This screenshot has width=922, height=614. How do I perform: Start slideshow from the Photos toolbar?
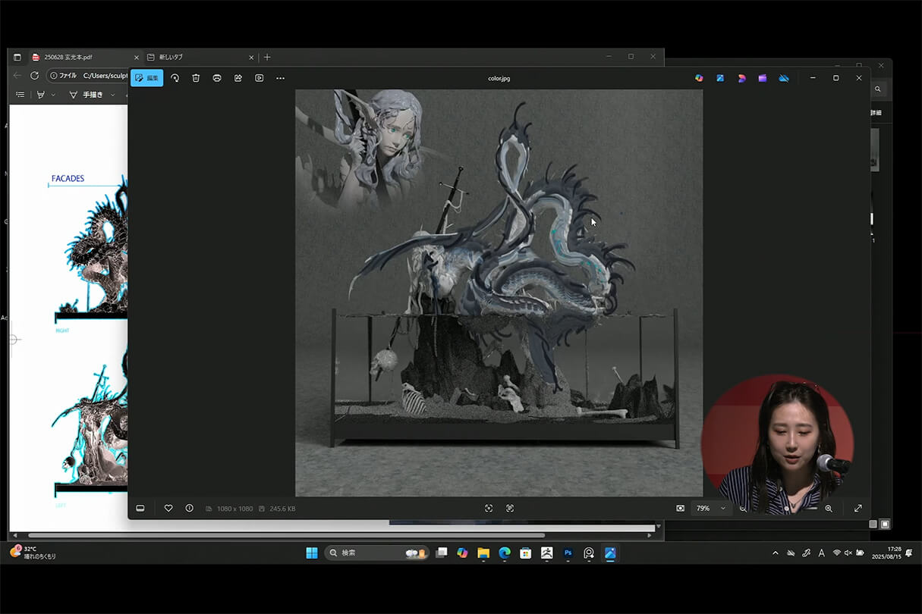[260, 78]
